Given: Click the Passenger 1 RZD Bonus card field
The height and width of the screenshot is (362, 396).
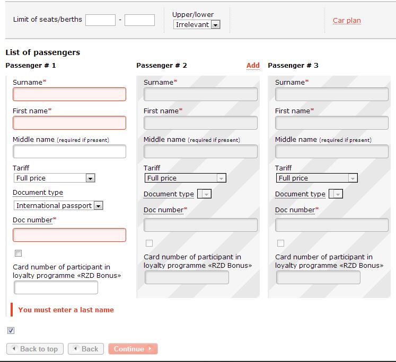Looking at the screenshot, I should (56, 287).
